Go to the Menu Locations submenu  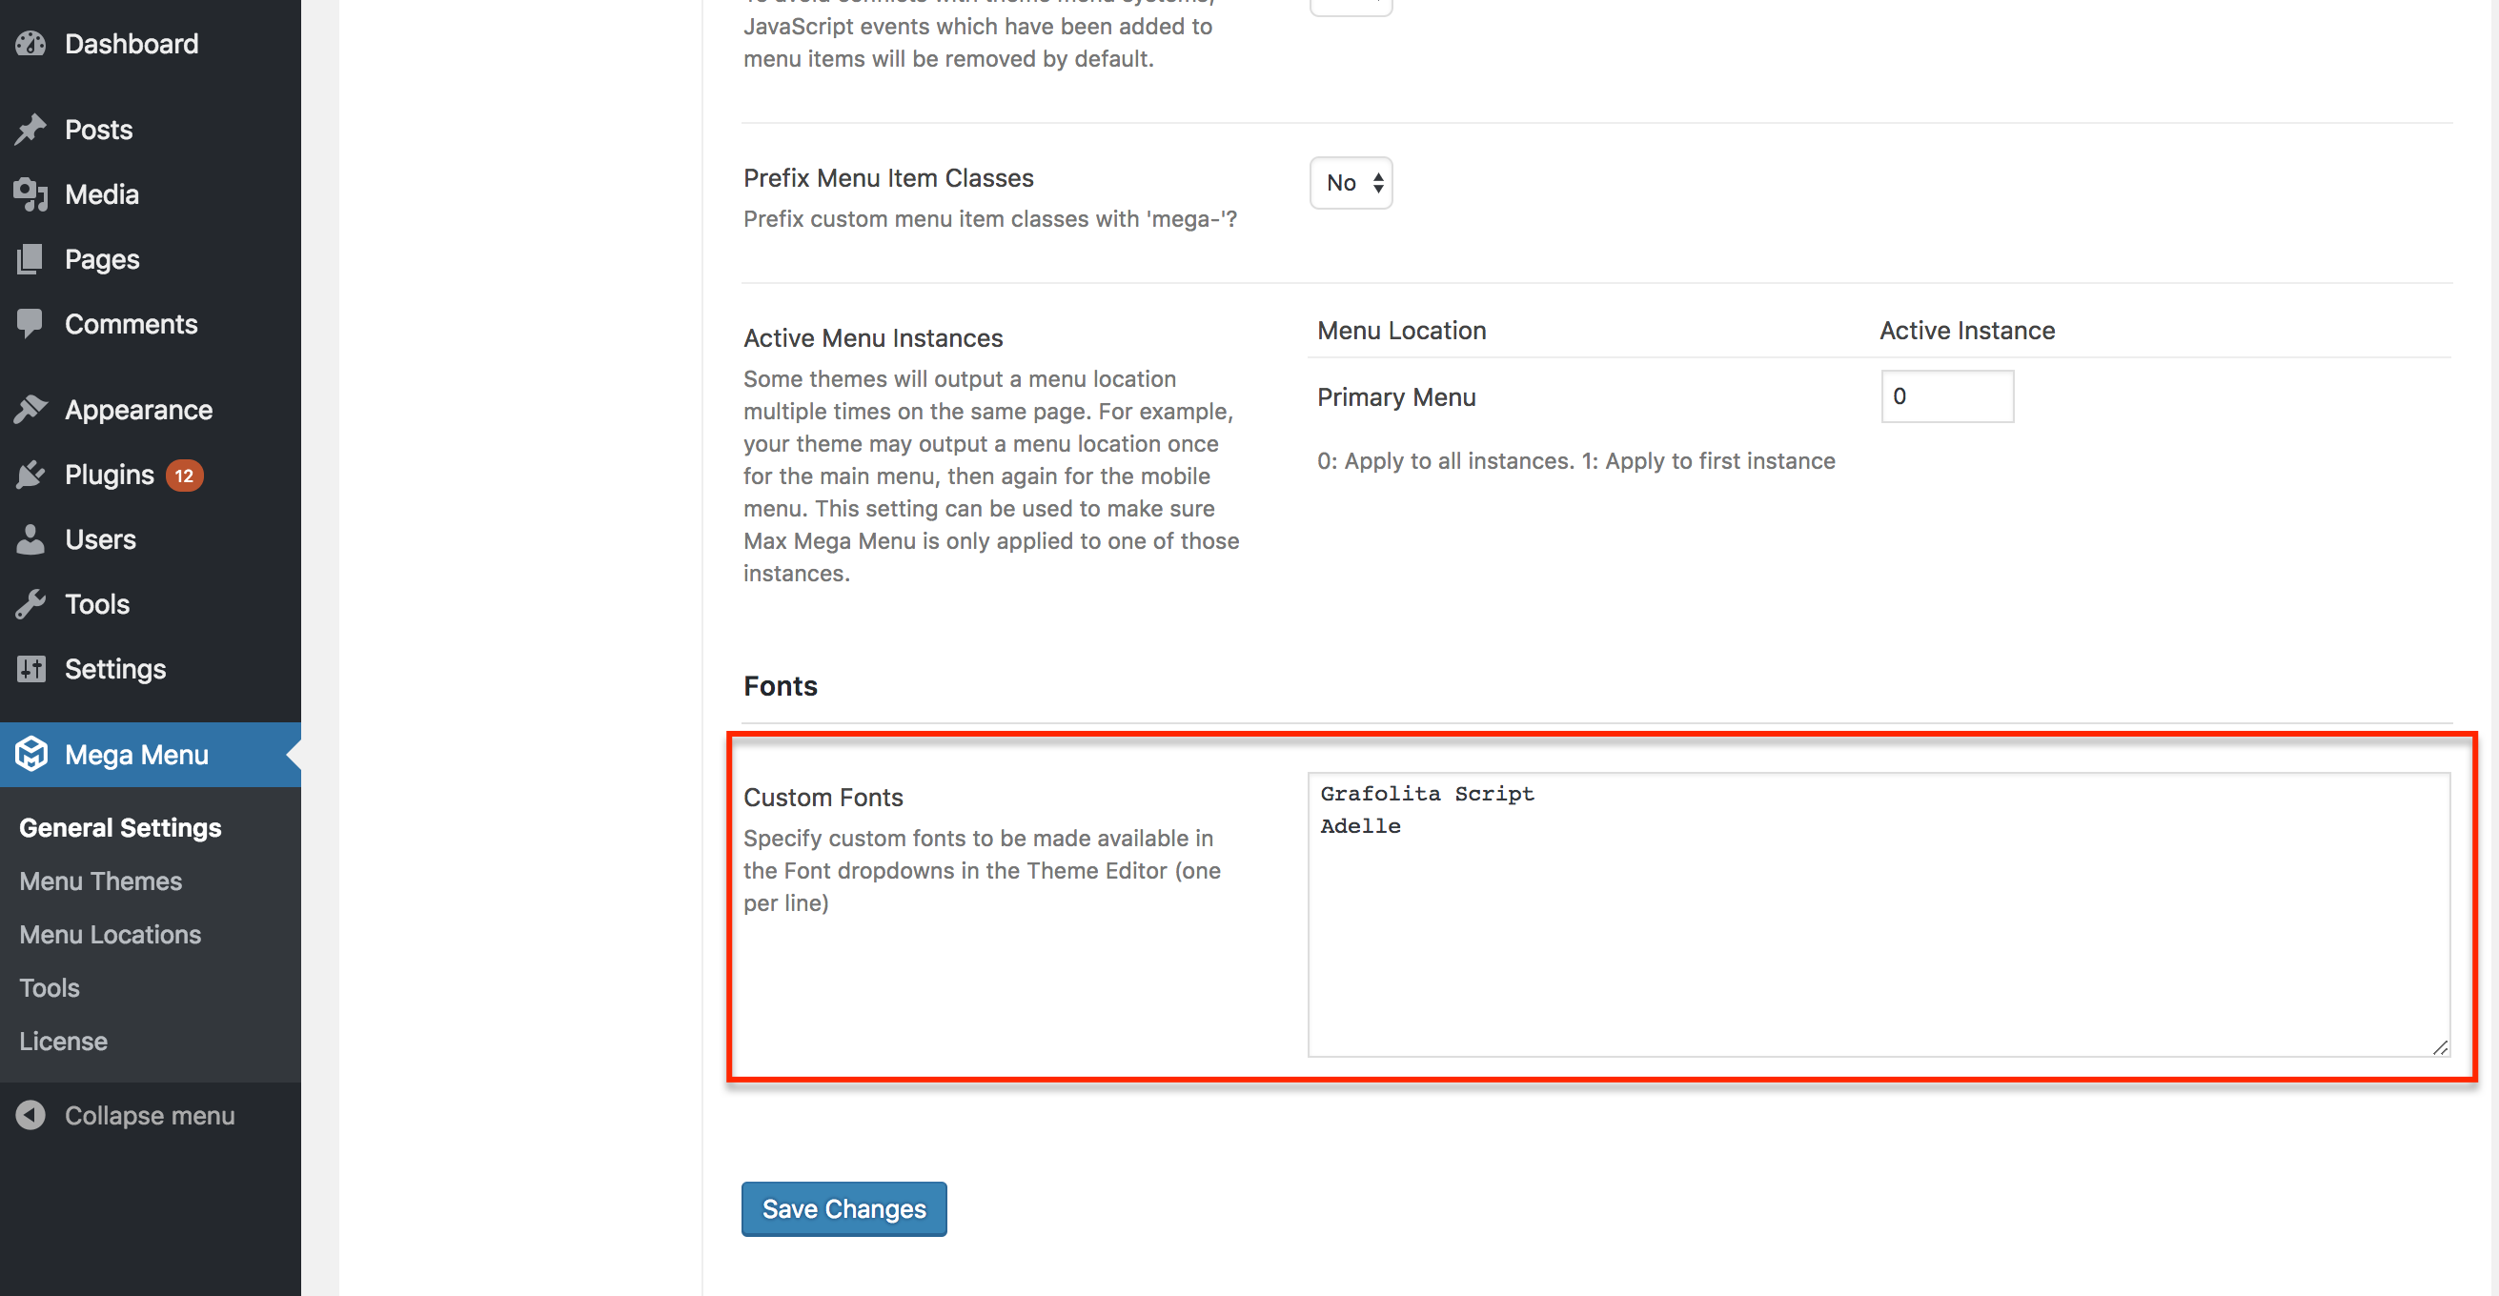point(111,934)
